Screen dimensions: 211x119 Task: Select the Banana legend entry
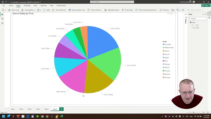click(166, 74)
